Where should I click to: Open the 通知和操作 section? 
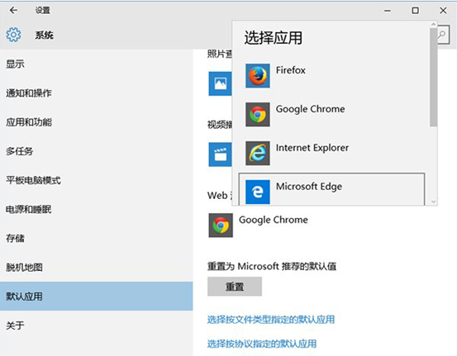coord(96,93)
